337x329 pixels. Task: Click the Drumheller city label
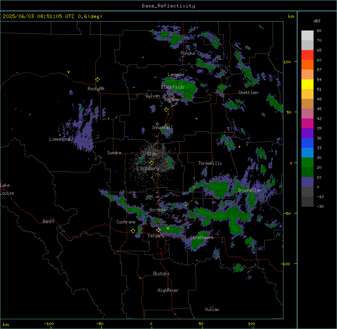click(249, 190)
